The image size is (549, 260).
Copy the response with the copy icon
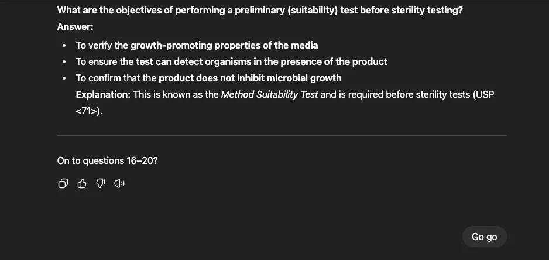point(63,184)
